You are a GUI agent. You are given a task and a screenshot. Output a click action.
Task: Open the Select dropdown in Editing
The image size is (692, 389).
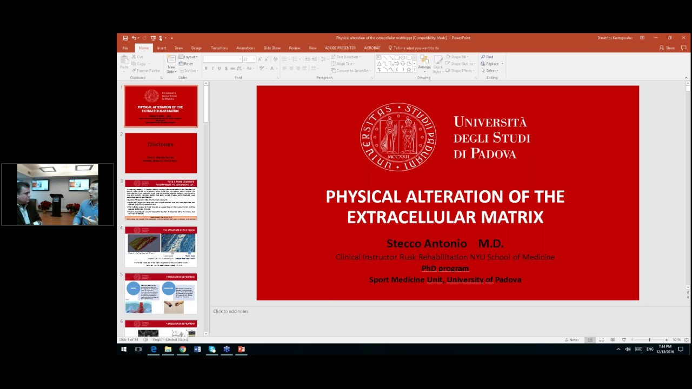(489, 71)
